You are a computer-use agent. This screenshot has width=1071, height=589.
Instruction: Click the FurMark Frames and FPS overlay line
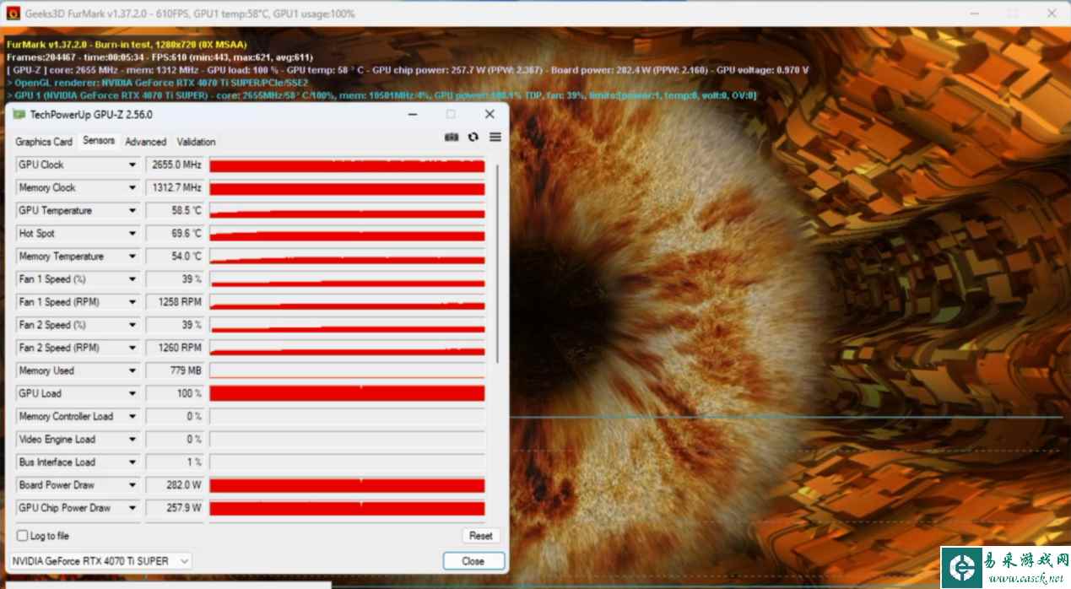point(160,57)
